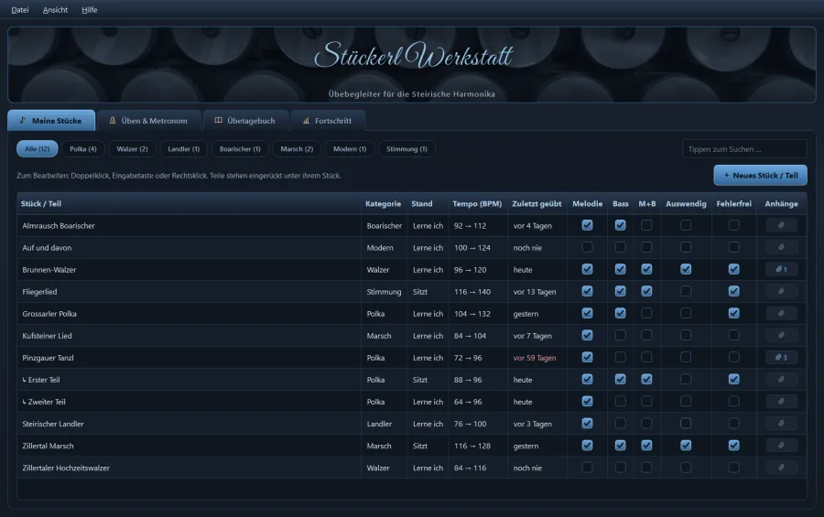Open the Pinzgauer Tanzl attachments badge
Image resolution: width=824 pixels, height=517 pixels.
pos(782,358)
